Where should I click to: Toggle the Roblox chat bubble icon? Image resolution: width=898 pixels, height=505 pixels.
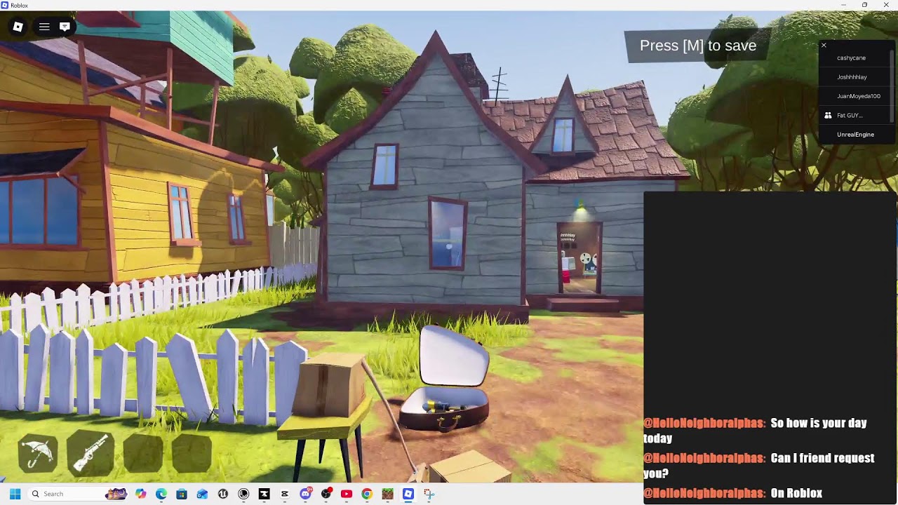click(65, 27)
